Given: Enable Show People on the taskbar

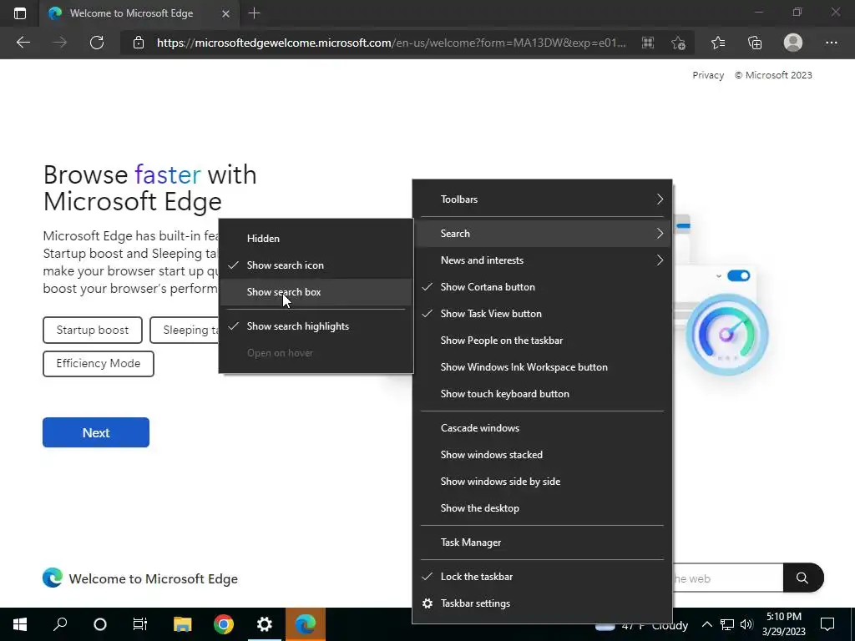Looking at the screenshot, I should 542,341.
